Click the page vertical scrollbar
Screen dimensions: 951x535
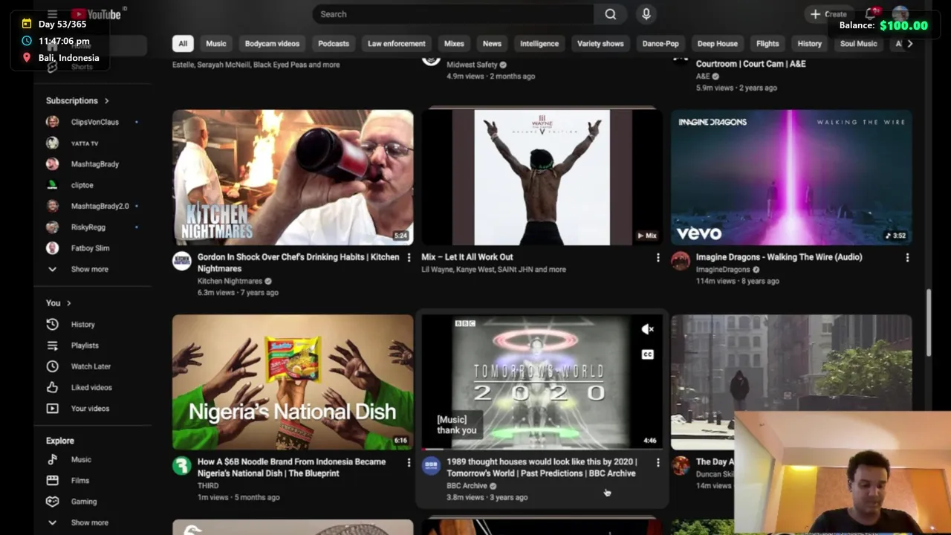click(928, 322)
